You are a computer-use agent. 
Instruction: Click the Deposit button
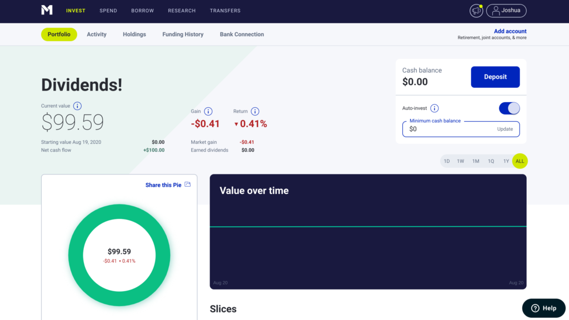point(495,77)
